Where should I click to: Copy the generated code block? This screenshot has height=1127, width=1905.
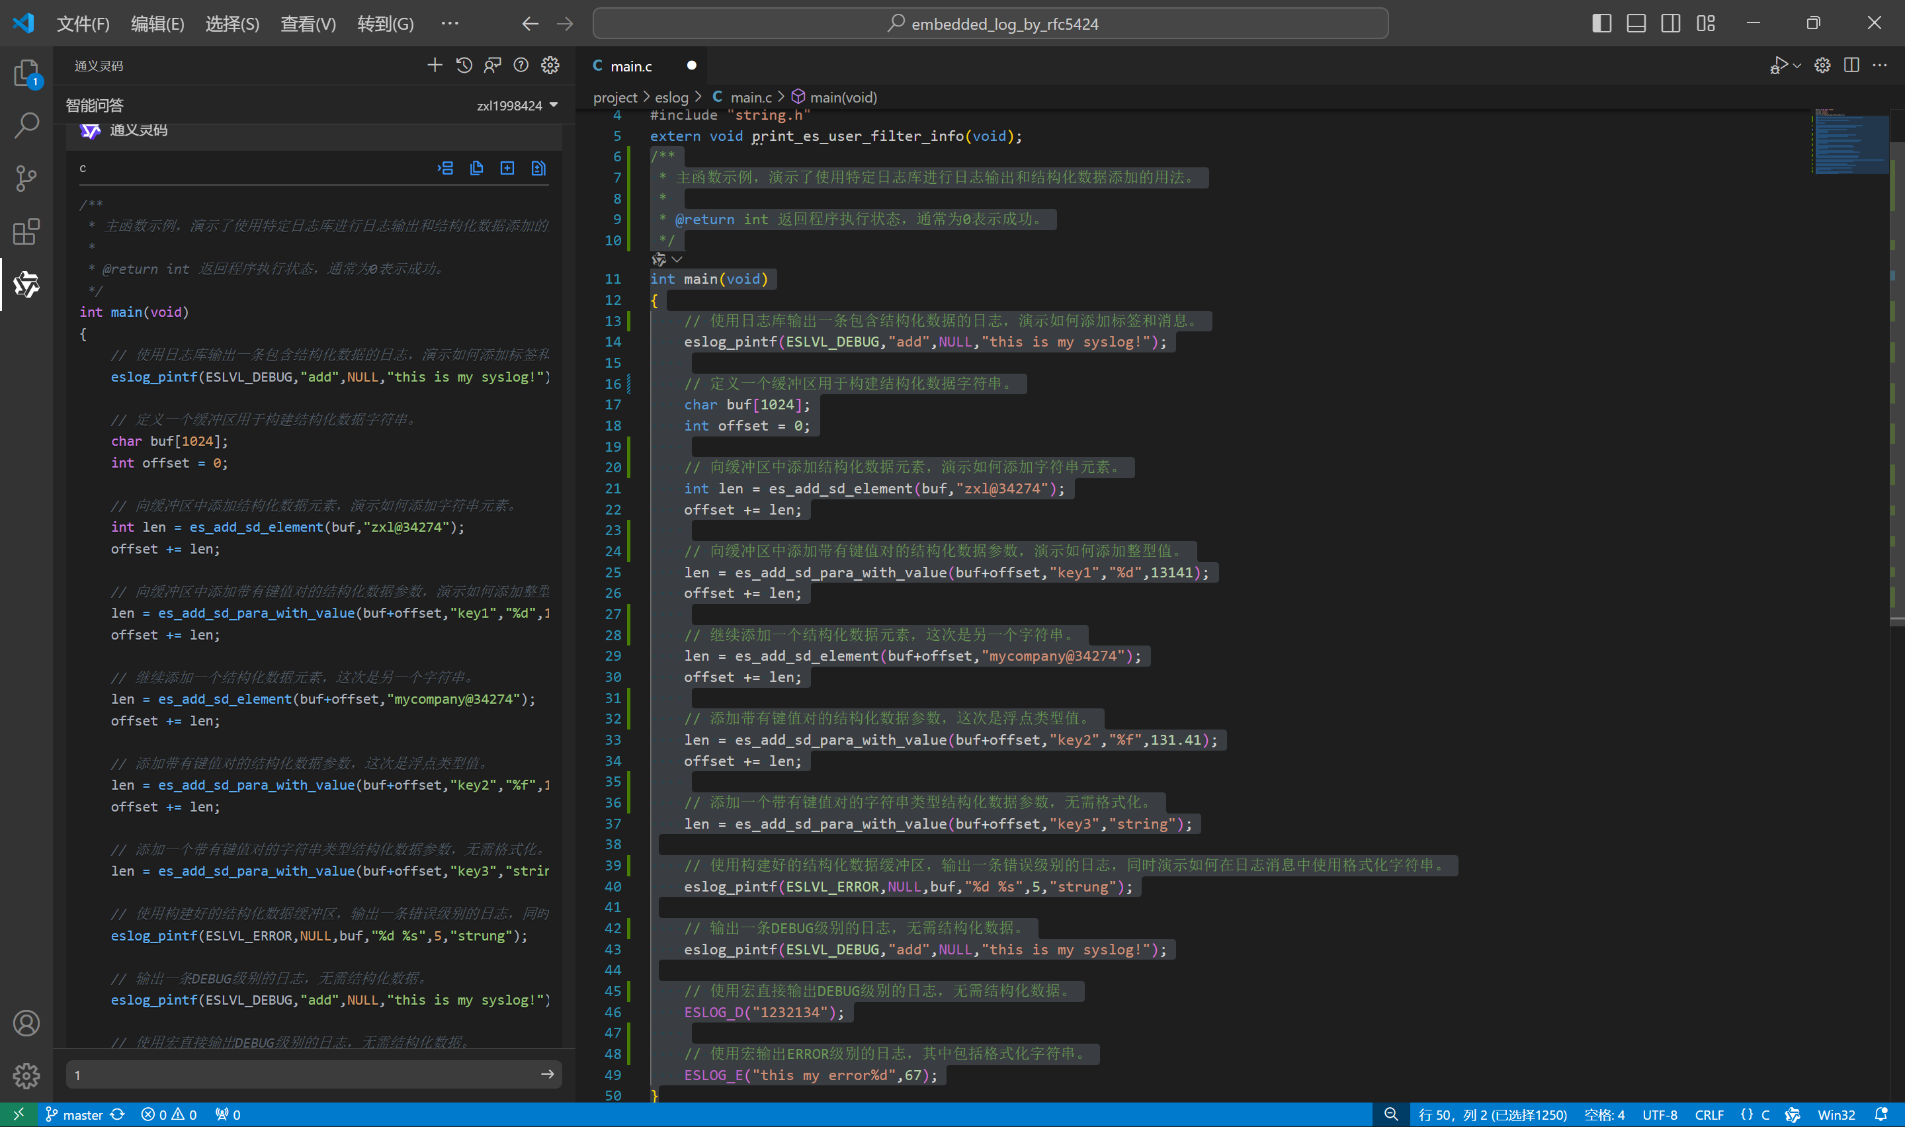477,168
